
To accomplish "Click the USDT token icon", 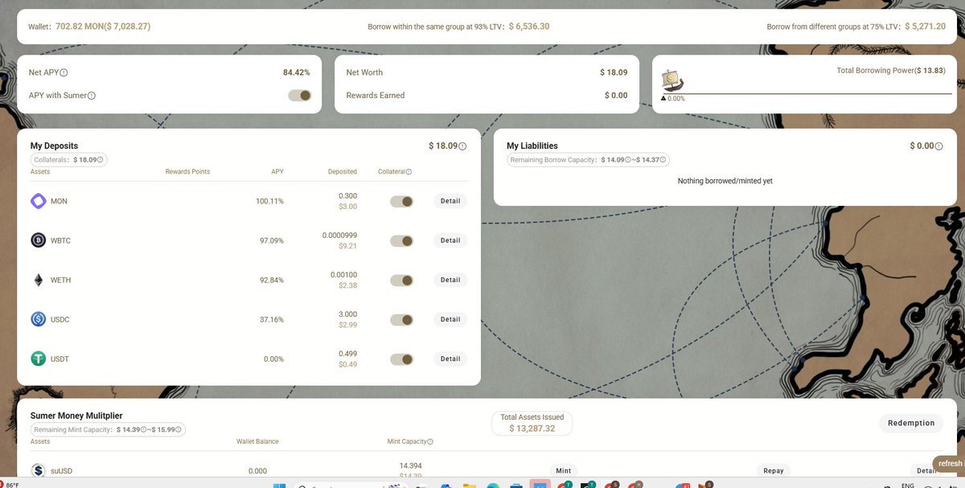I will coord(38,358).
